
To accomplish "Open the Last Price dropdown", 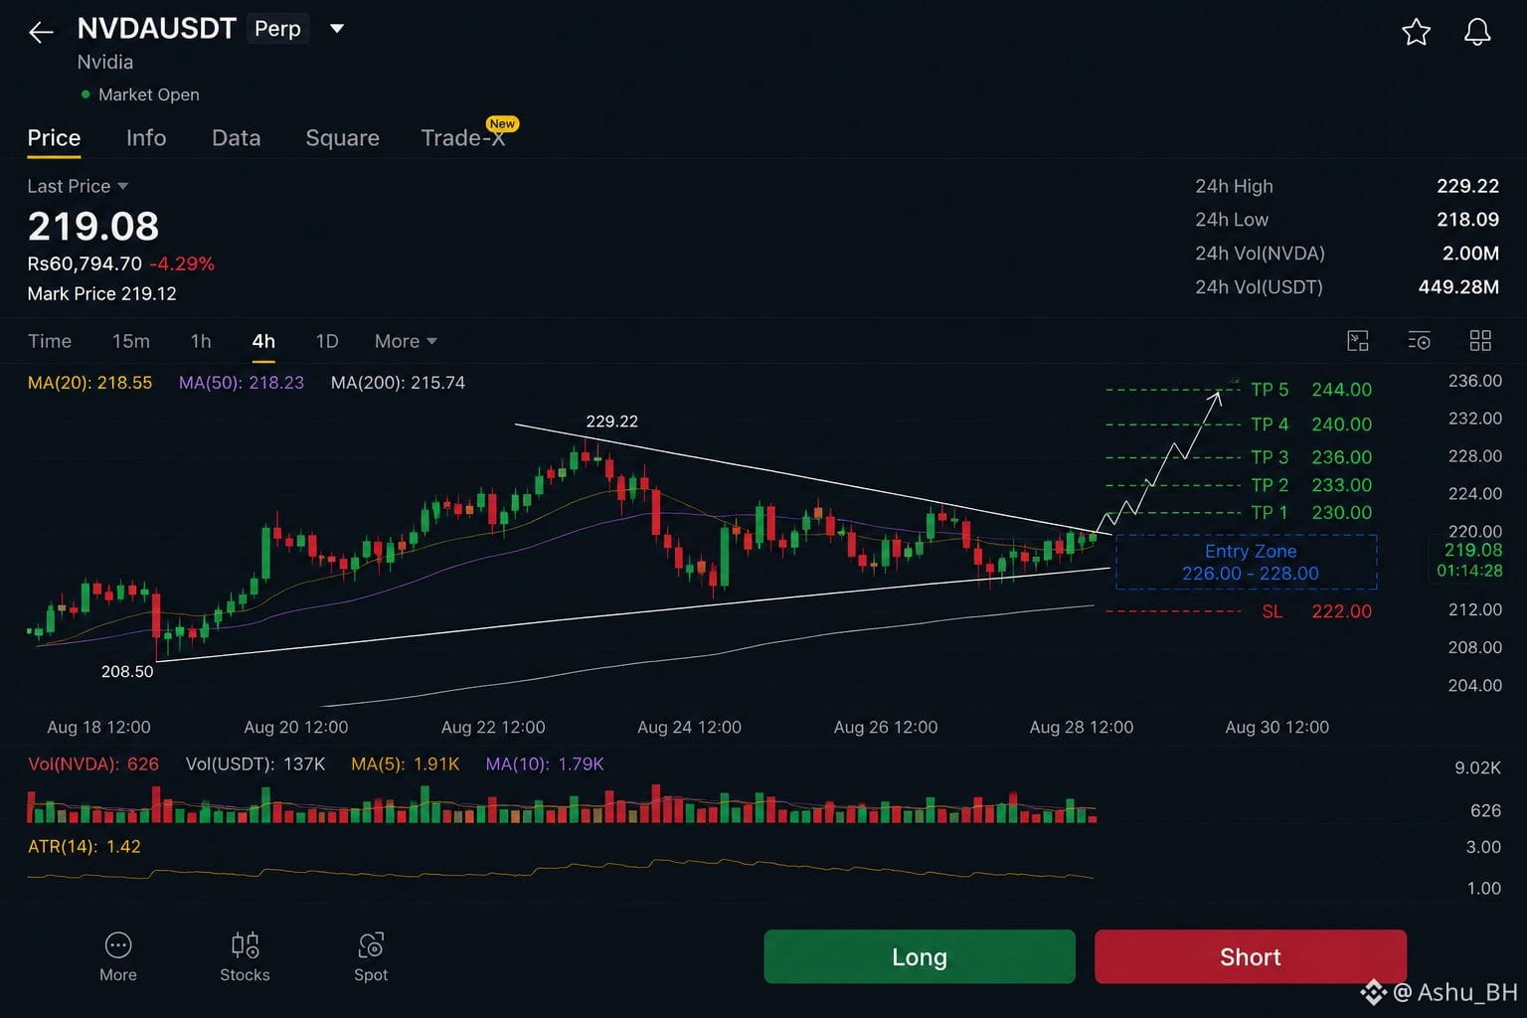I will tap(78, 186).
